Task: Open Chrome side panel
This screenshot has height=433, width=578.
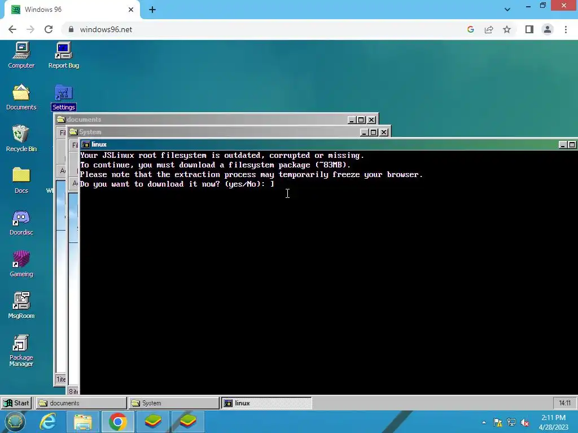Action: 529,29
